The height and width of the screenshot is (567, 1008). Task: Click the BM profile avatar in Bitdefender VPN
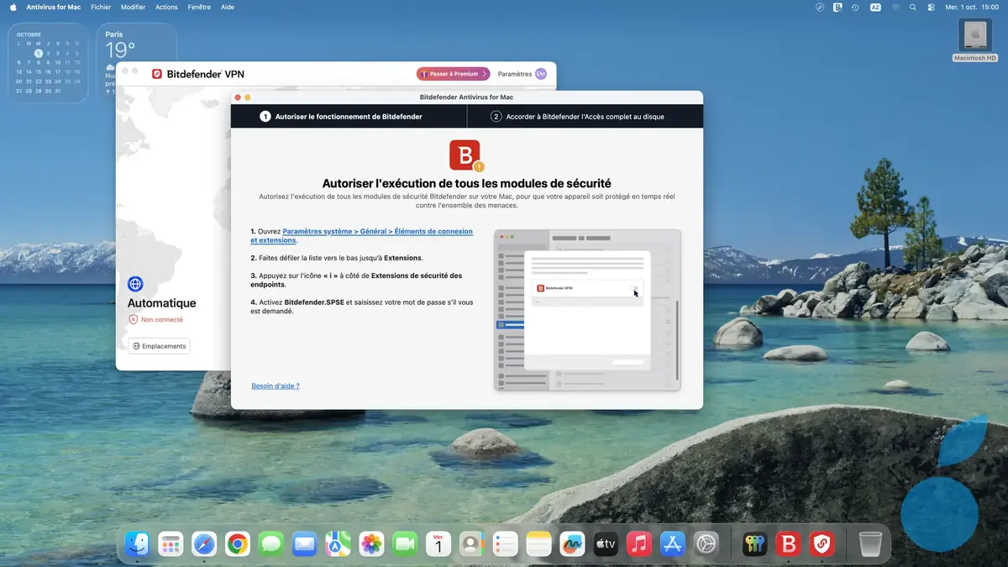coord(544,74)
